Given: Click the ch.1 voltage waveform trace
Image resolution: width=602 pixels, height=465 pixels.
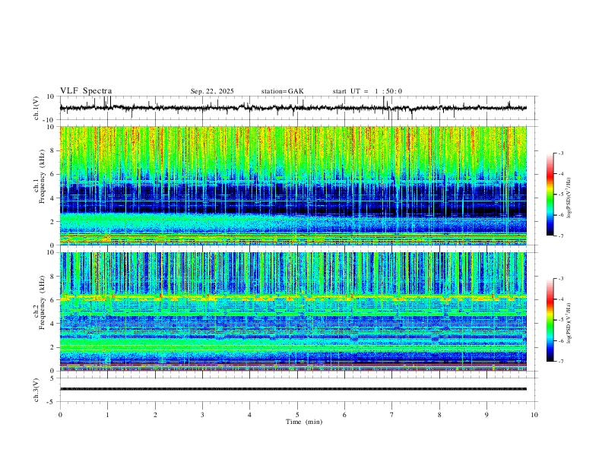Looking at the screenshot, I should point(293,108).
